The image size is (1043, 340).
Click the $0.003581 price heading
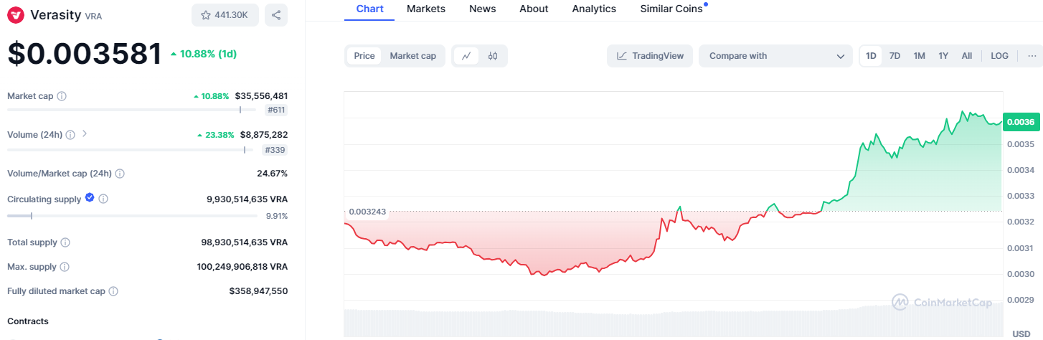pos(85,54)
